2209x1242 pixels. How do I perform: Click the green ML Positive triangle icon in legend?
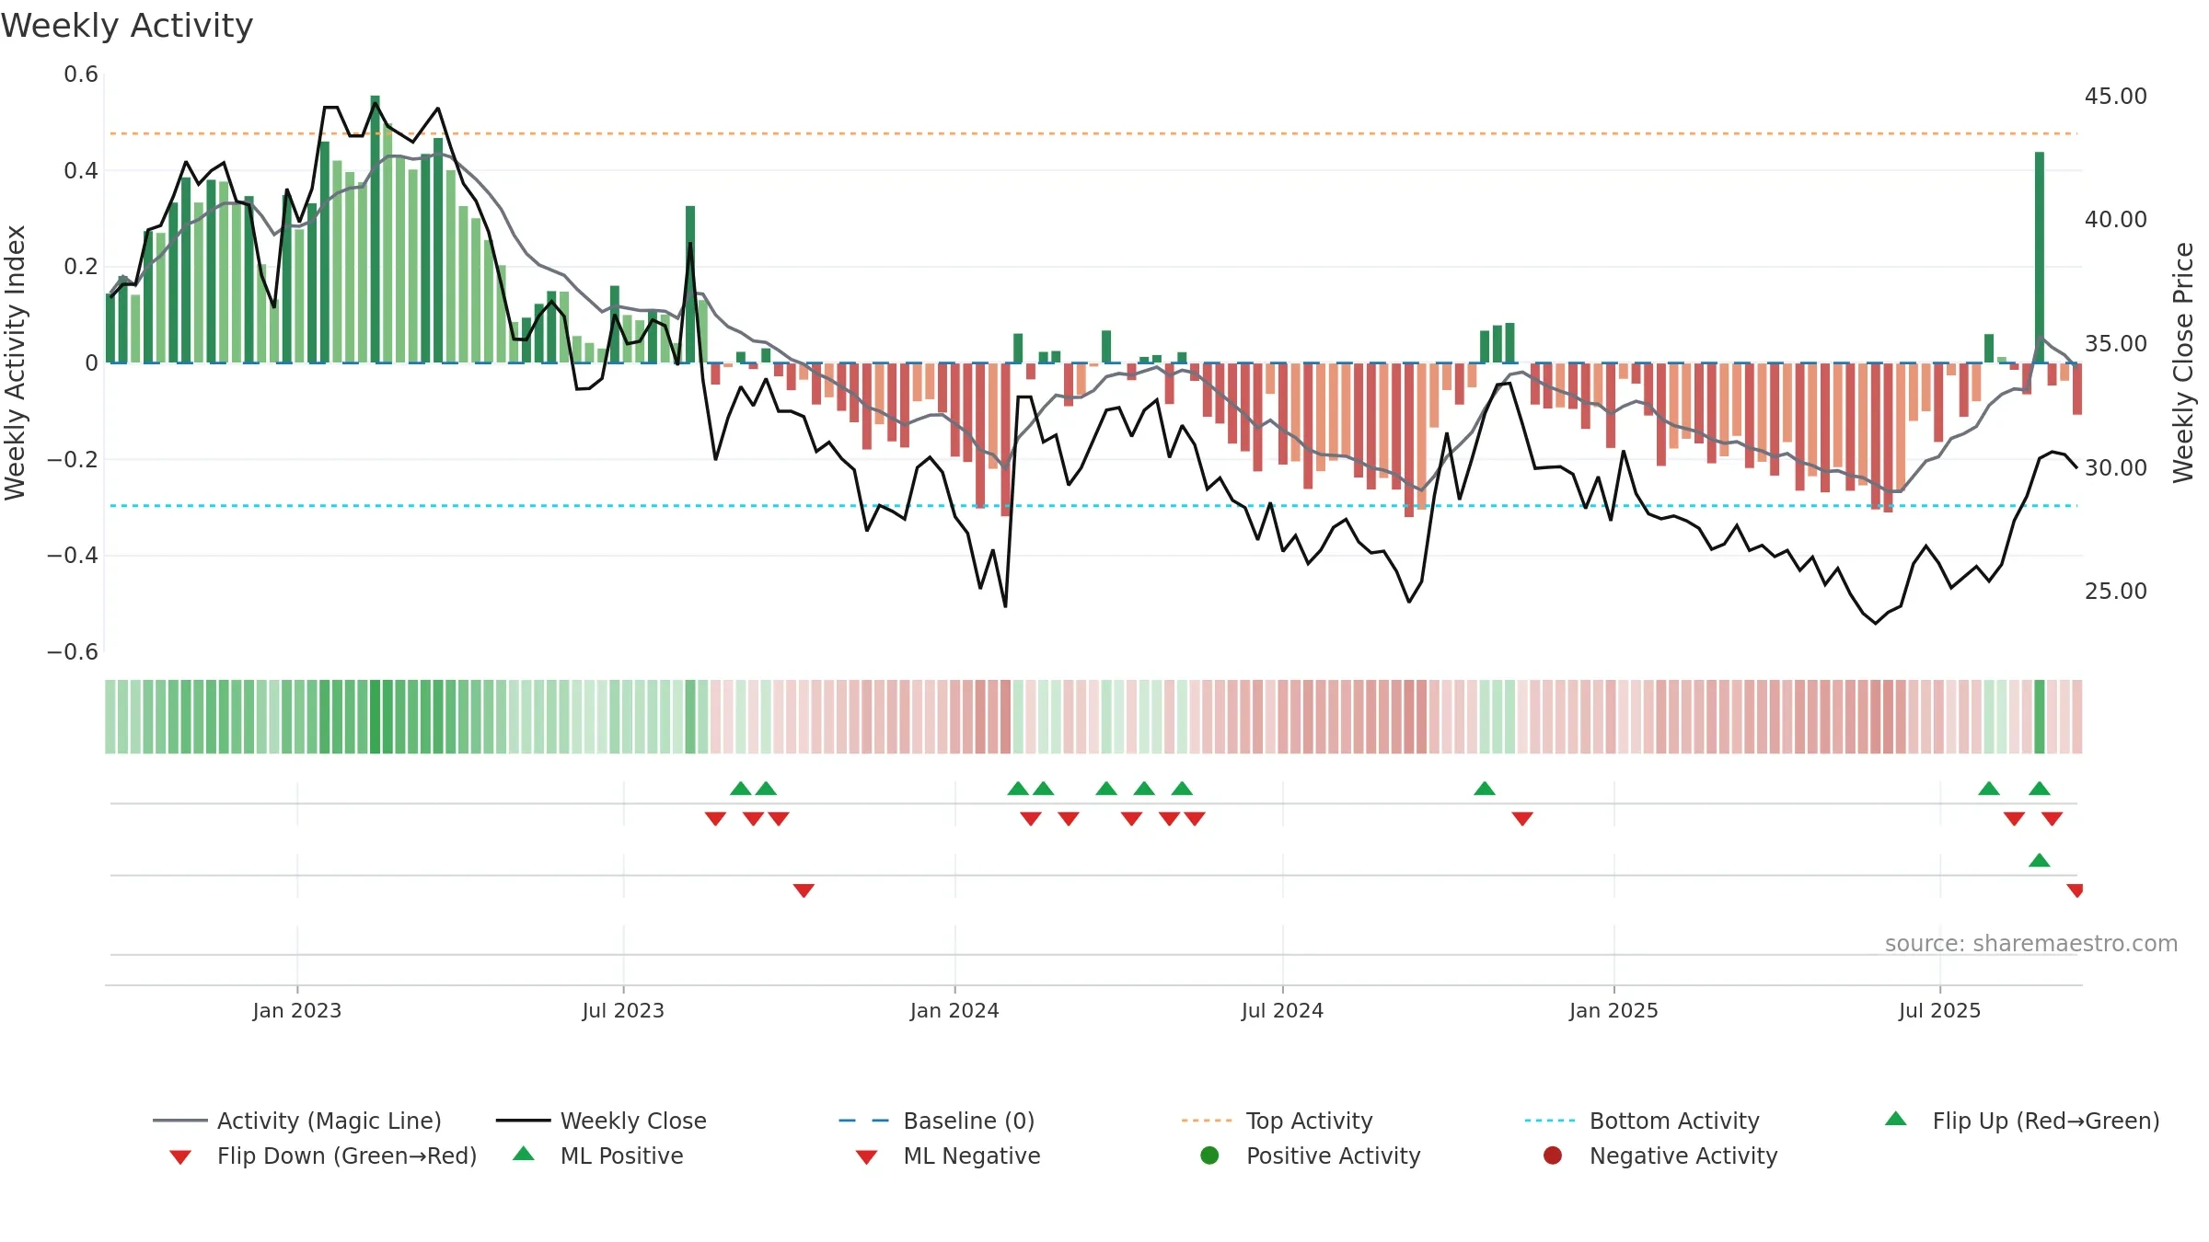(x=524, y=1154)
